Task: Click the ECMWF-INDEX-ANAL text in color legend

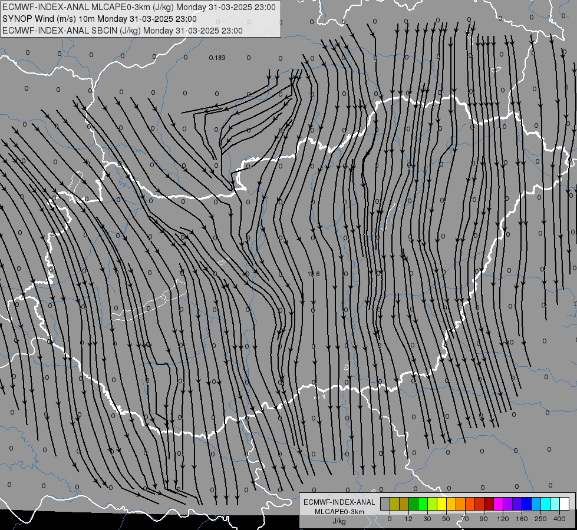Action: 339,502
